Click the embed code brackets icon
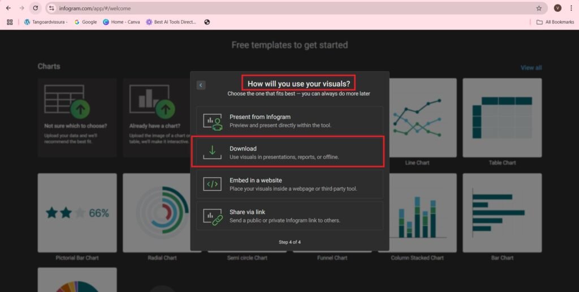 213,184
